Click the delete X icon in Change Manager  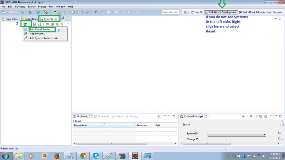click(x=251, y=116)
